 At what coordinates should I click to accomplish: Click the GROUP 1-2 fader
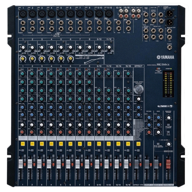click(x=147, y=164)
